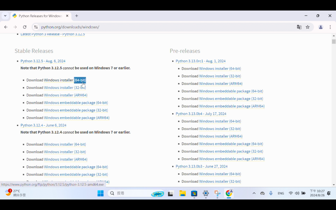Reload the Python downloads page

tap(25, 27)
